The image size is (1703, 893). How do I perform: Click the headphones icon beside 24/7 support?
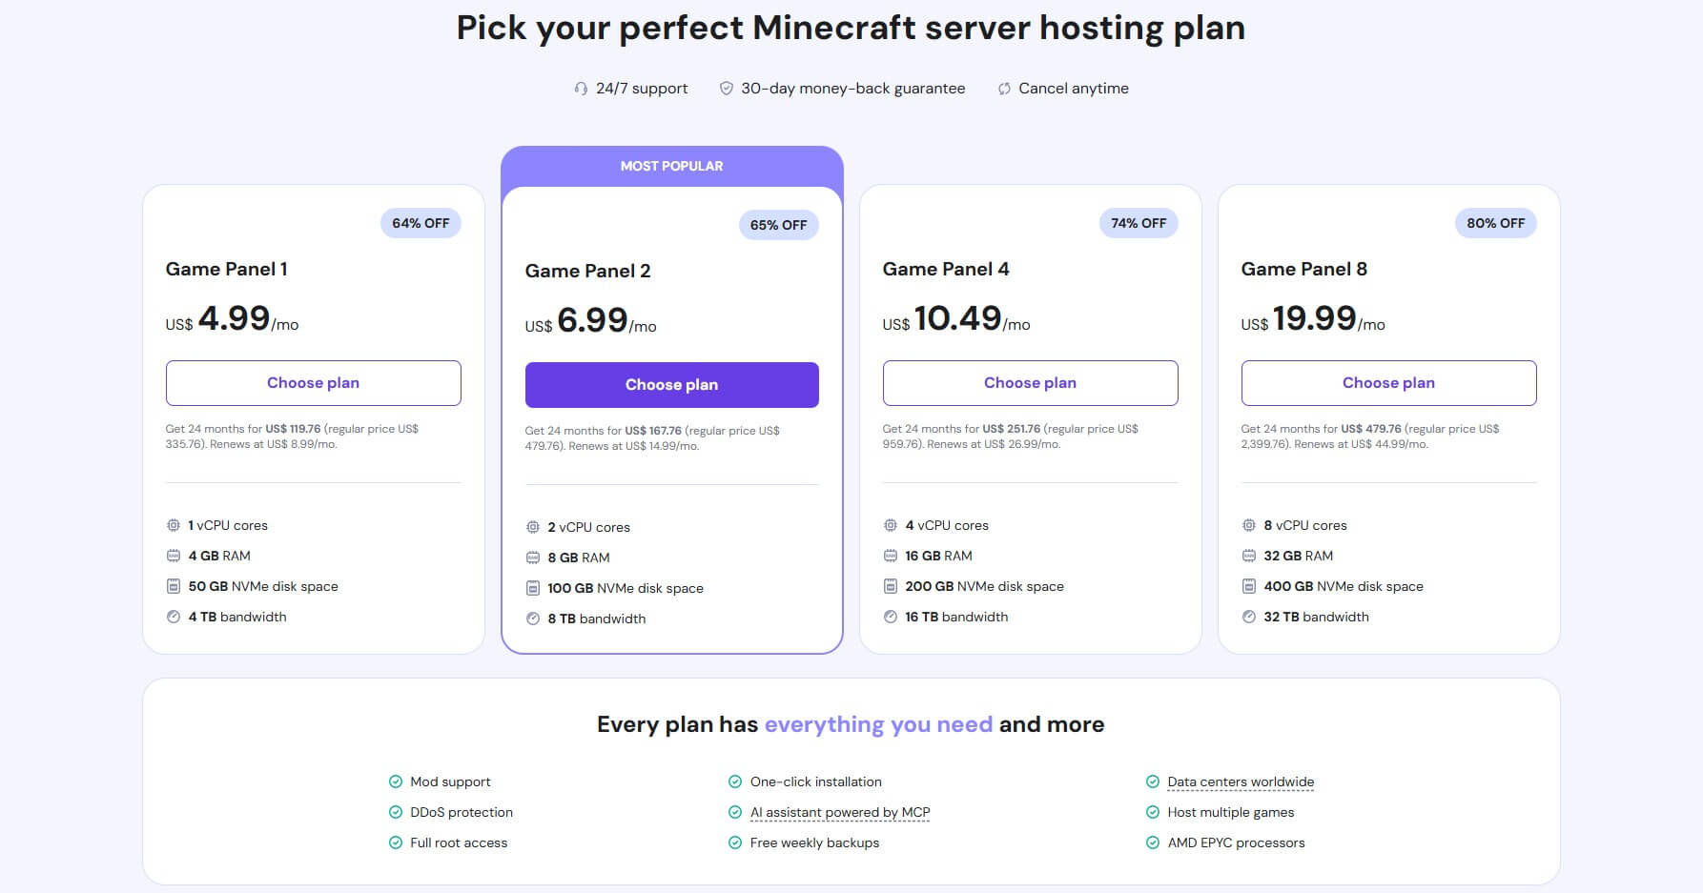point(580,88)
